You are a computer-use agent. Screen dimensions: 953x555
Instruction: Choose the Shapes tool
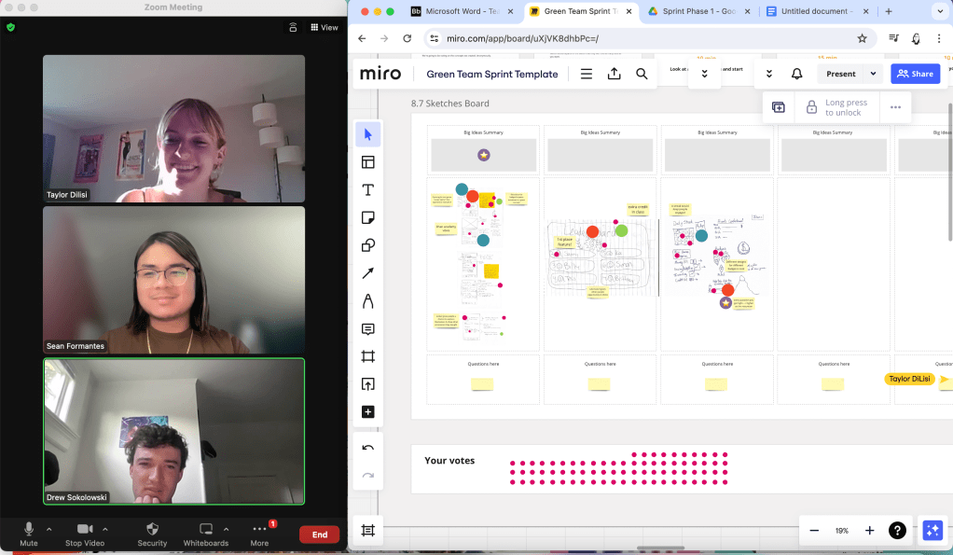click(368, 245)
